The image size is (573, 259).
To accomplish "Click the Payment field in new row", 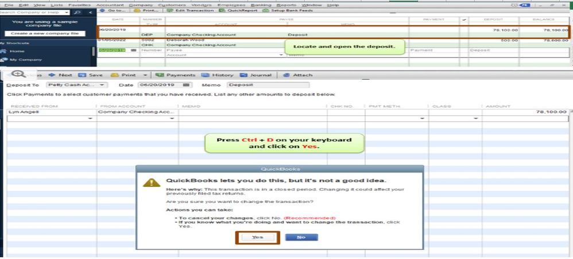I will tap(435, 50).
